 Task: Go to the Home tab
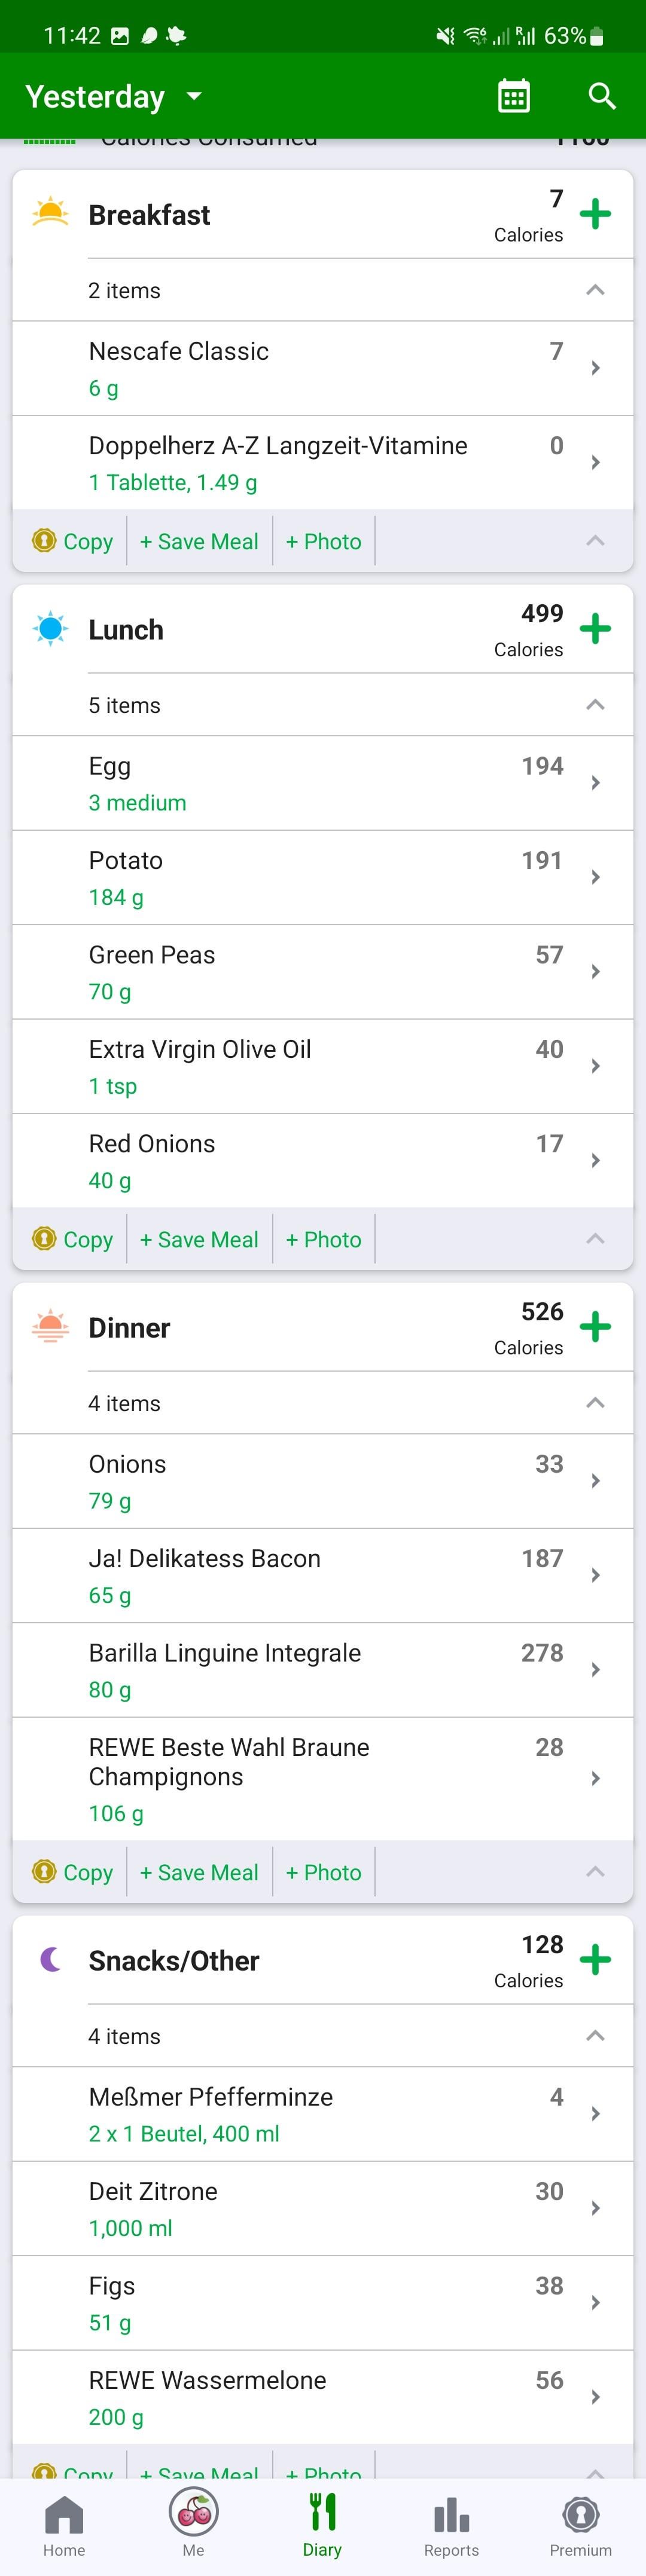pos(64,2526)
